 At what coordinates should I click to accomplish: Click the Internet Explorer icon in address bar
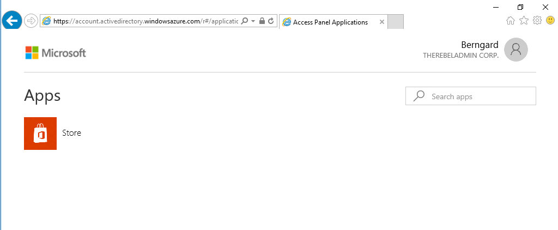47,21
